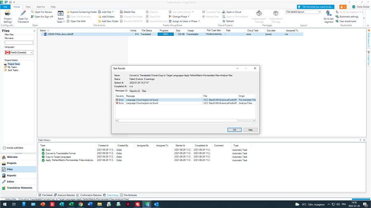Click View bookmarks
371x208 pixels.
coord(346,21)
